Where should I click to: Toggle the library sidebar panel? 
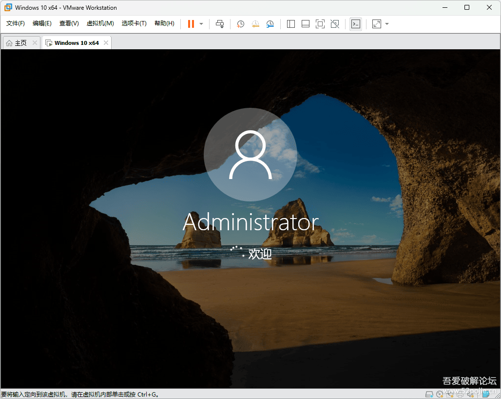(290, 23)
